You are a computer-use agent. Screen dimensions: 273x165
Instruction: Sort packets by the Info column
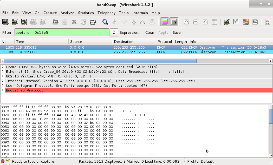[231, 42]
